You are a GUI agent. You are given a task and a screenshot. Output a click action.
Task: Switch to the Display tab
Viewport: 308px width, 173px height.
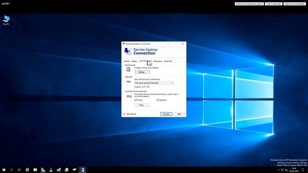pos(134,61)
